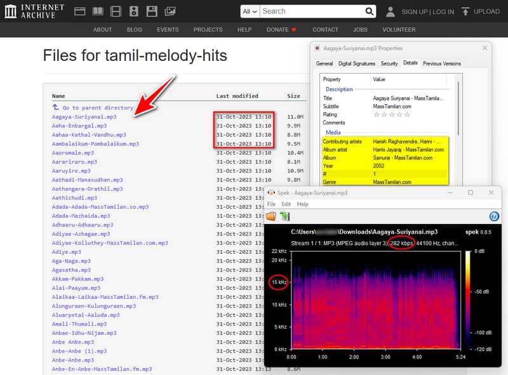Image resolution: width=508 pixels, height=375 pixels.
Task: Click the Spek 0 dB color scale bar
Action: click(x=467, y=299)
